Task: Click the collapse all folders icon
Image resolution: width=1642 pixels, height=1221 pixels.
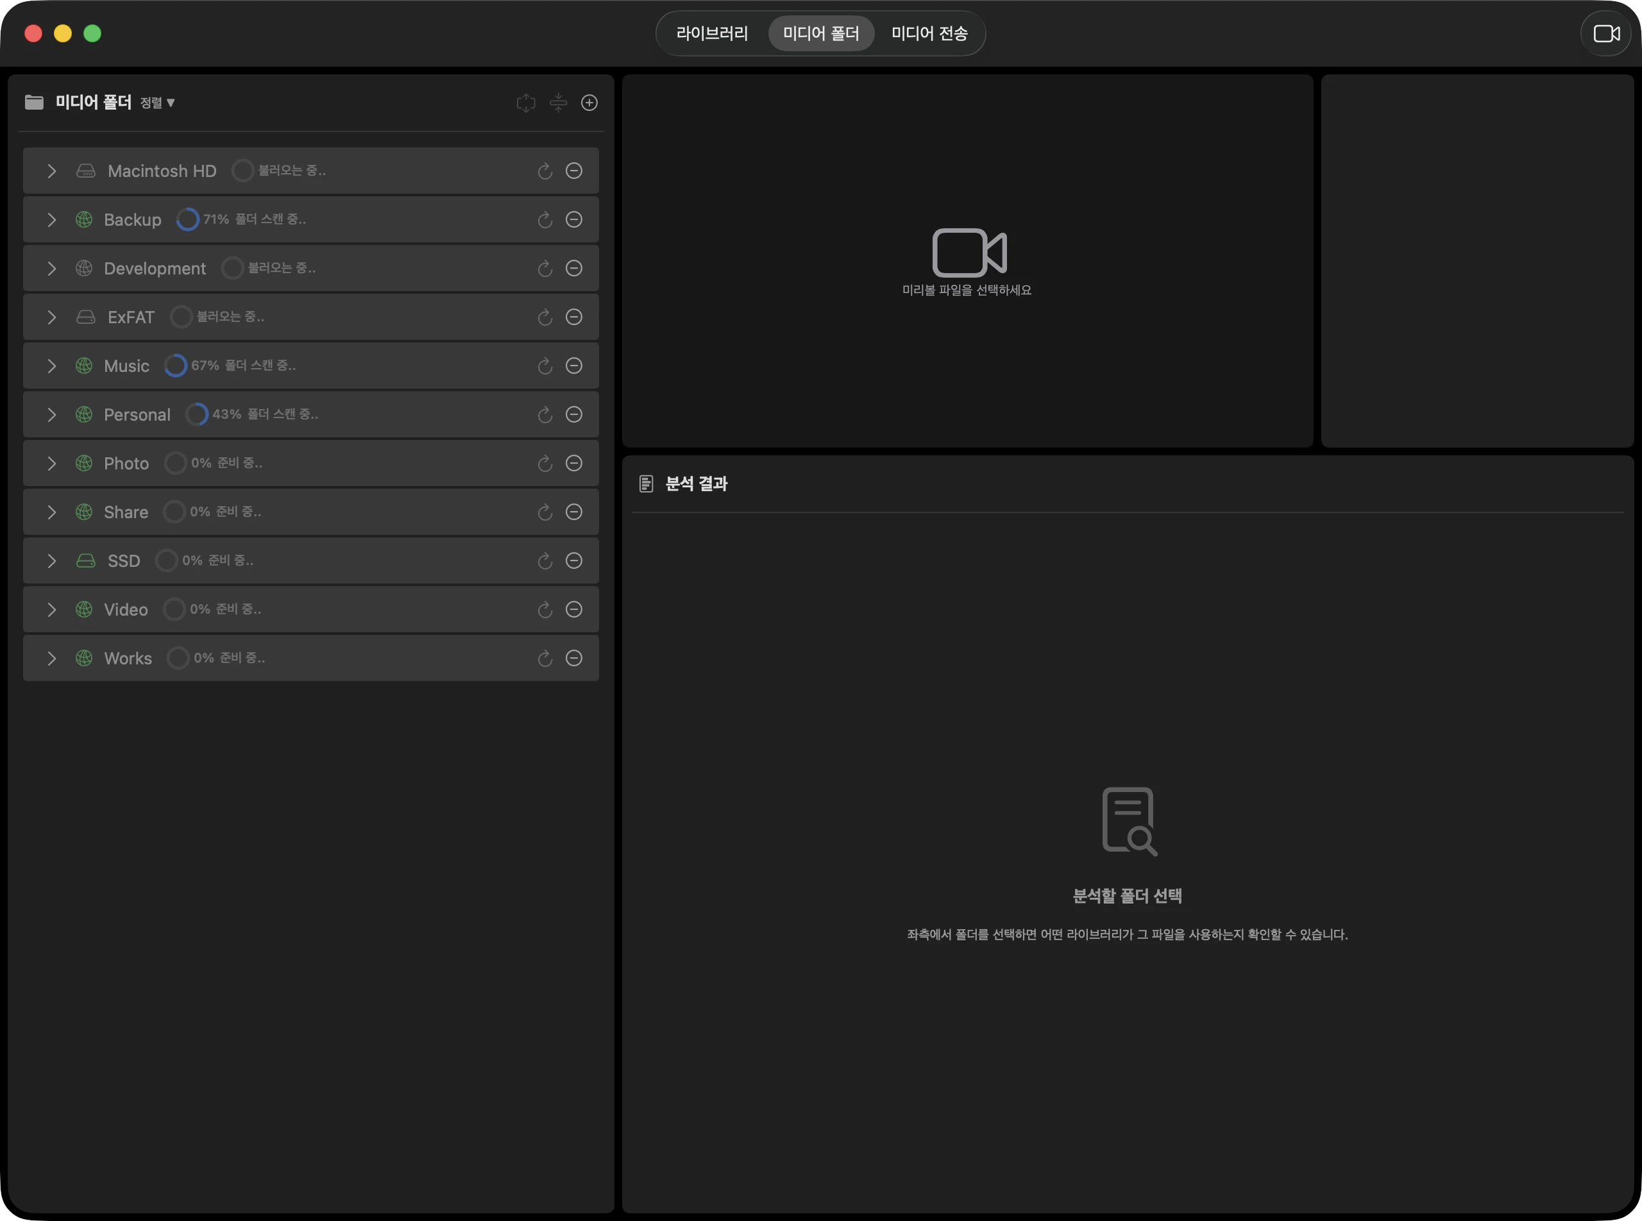Action: point(558,103)
